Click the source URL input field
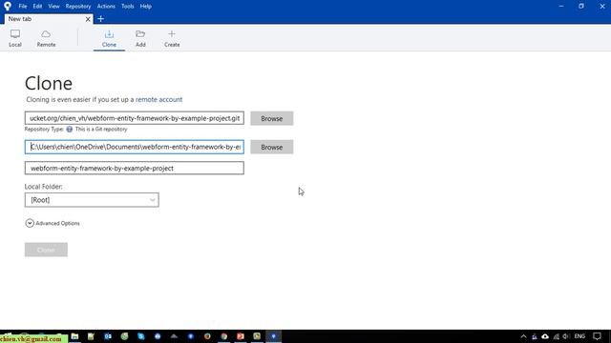The width and height of the screenshot is (611, 343). pyautogui.click(x=135, y=118)
